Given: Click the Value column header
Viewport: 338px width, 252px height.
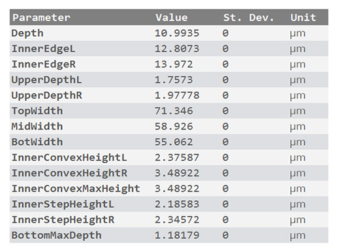Looking at the screenshot, I should pos(171,18).
